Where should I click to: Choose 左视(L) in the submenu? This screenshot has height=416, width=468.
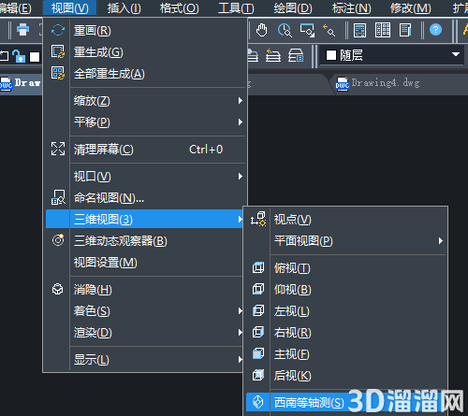tap(345, 311)
